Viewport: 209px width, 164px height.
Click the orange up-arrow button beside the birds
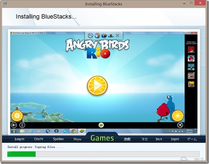point(178,116)
